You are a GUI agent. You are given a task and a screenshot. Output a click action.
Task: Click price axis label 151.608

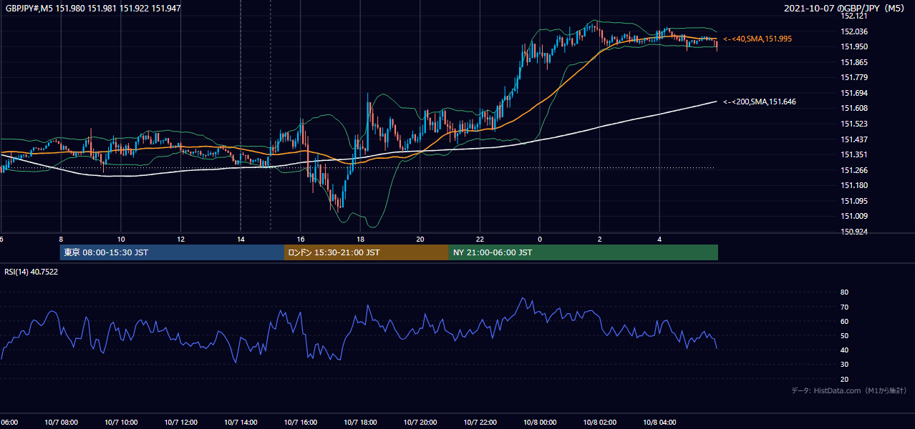[854, 108]
